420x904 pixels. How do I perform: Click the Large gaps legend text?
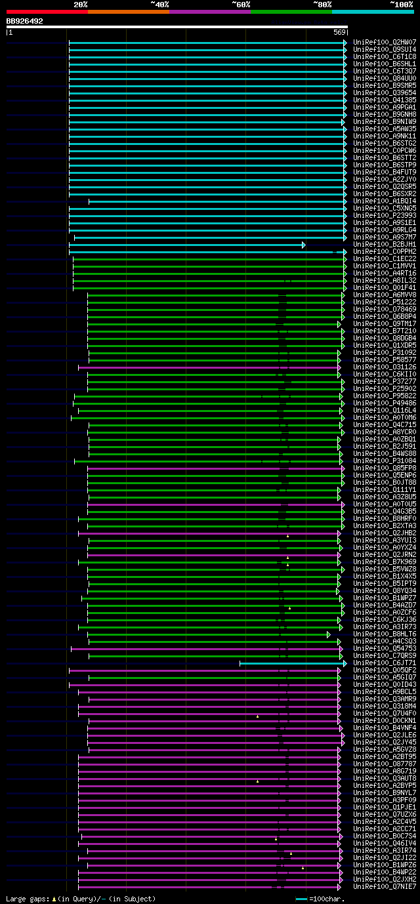point(81,899)
